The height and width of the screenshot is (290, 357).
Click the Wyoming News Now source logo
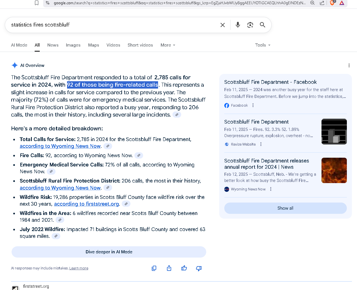point(227,189)
